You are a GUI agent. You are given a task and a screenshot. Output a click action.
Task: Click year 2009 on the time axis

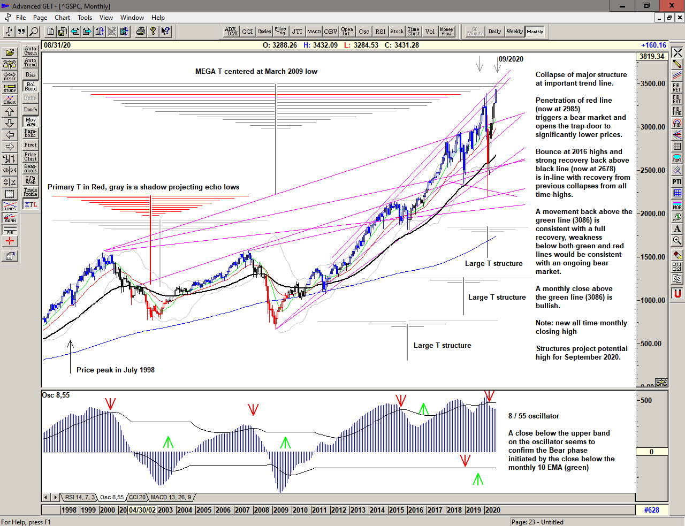(x=280, y=510)
